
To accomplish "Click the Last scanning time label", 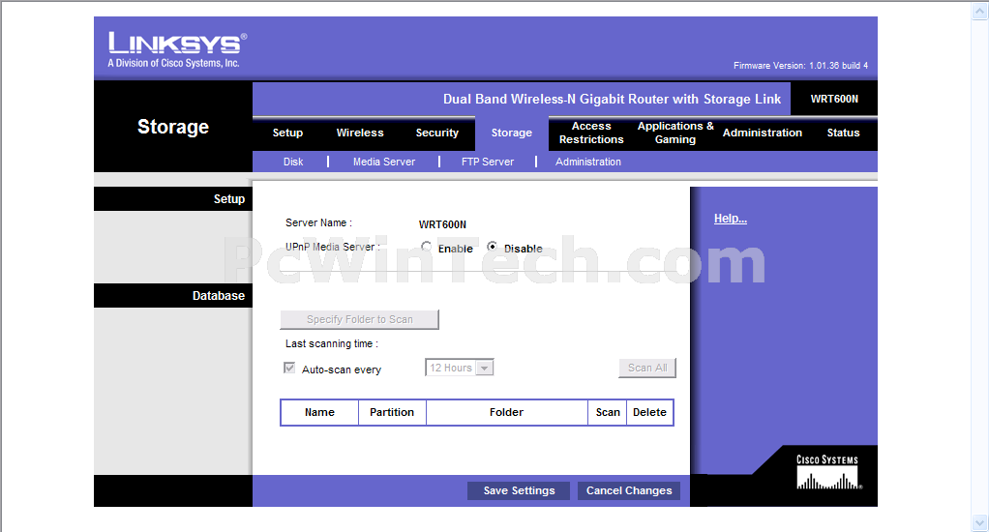I will pos(332,344).
